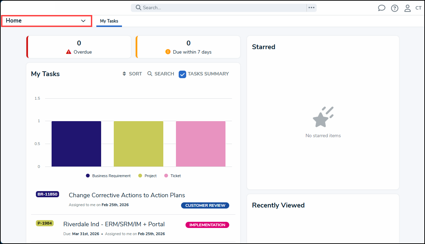The width and height of the screenshot is (425, 244).
Task: Toggle the Ticket legend item in chart
Action: 173,176
